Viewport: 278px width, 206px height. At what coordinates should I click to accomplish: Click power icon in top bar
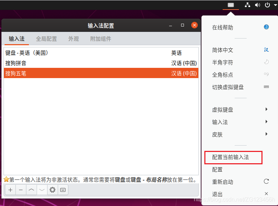click(x=267, y=5)
